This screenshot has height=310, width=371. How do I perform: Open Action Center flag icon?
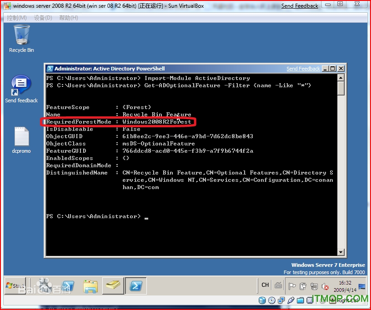292,286
